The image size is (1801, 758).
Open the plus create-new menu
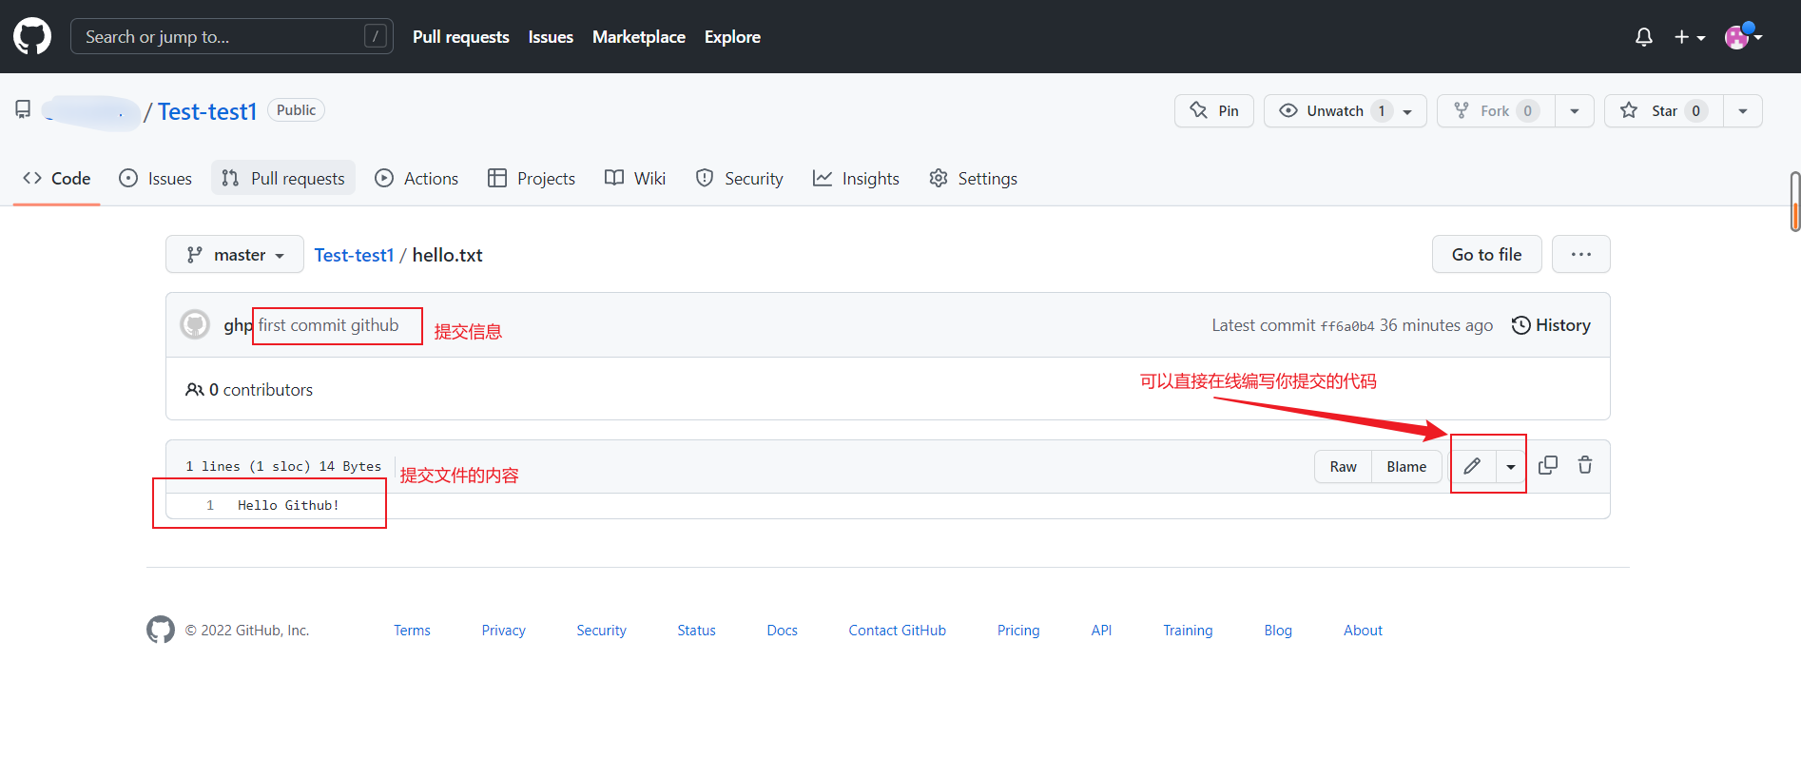(1690, 37)
